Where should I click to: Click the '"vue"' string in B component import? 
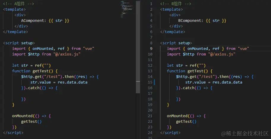(243, 48)
